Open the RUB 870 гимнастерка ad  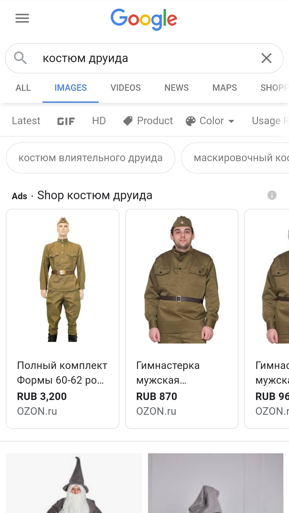coord(182,319)
